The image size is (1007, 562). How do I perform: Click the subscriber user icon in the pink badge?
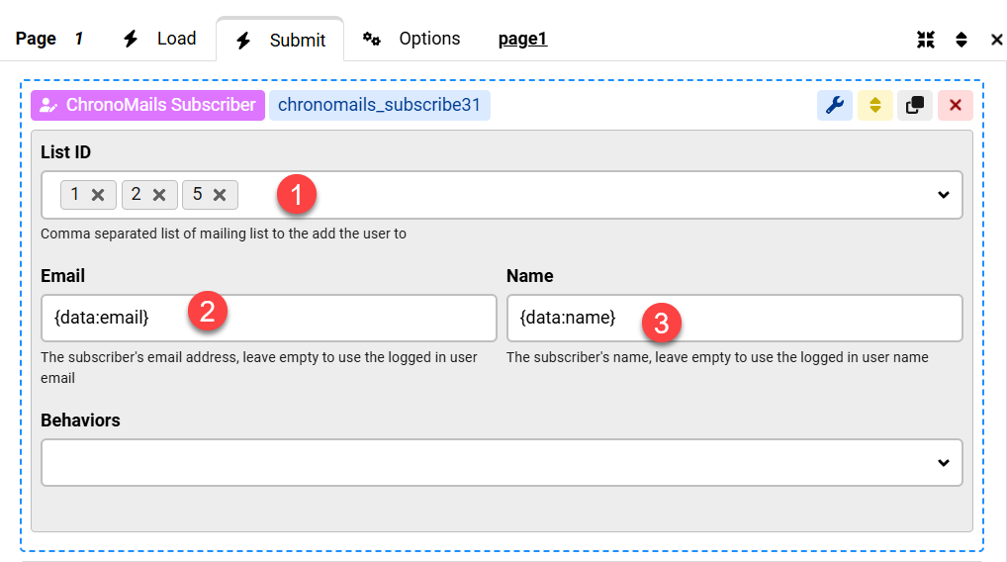48,105
